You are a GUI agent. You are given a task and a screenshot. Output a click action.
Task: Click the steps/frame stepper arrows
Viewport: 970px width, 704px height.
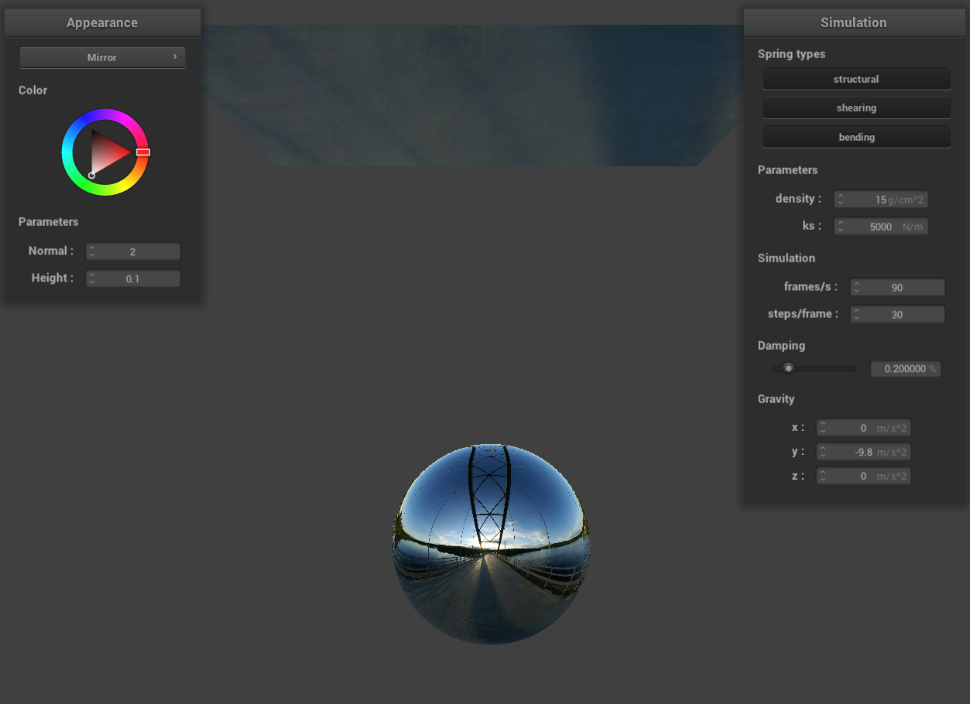tap(856, 314)
